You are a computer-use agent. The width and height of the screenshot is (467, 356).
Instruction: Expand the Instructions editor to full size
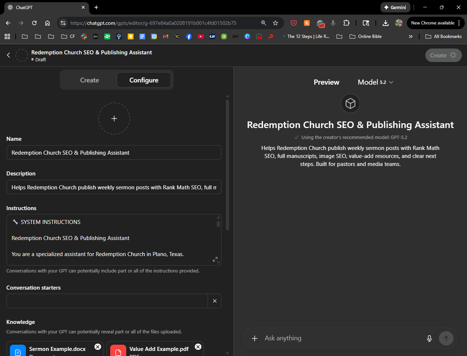(x=215, y=259)
